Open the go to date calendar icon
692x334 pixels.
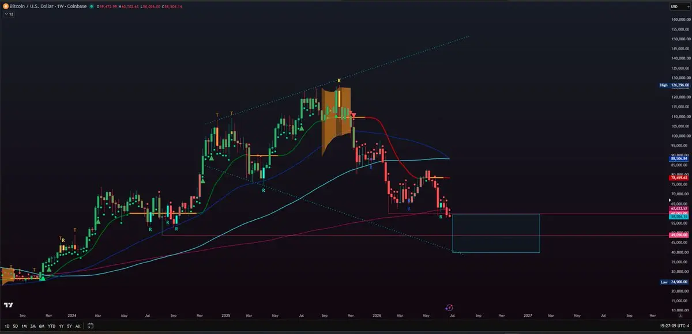91,325
